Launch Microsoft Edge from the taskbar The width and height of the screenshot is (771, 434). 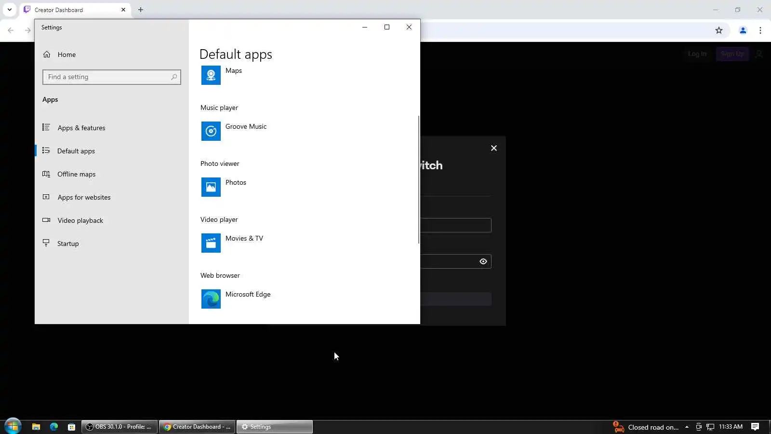53,427
